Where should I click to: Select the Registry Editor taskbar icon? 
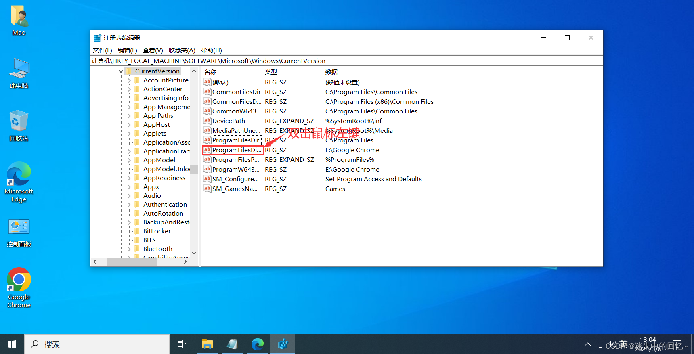[x=283, y=344]
